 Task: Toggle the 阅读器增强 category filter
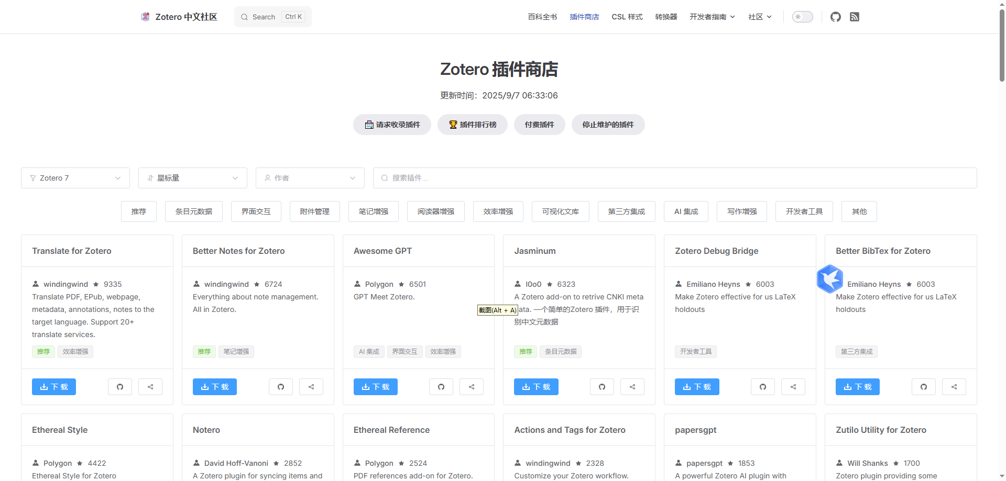(436, 211)
